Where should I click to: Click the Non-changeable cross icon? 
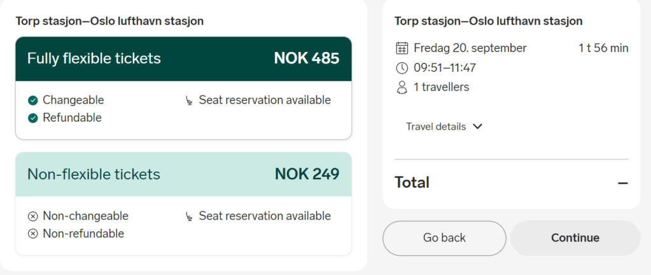(x=33, y=217)
